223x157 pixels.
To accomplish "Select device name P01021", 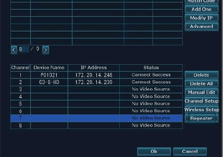I will pos(49,75).
